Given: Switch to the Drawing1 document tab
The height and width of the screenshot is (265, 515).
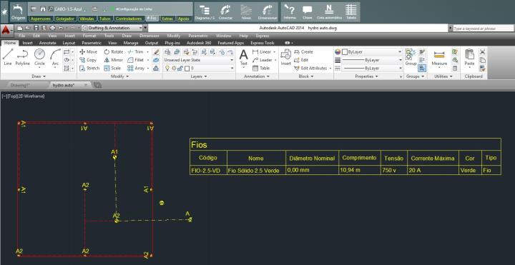Looking at the screenshot, I should click(x=20, y=85).
